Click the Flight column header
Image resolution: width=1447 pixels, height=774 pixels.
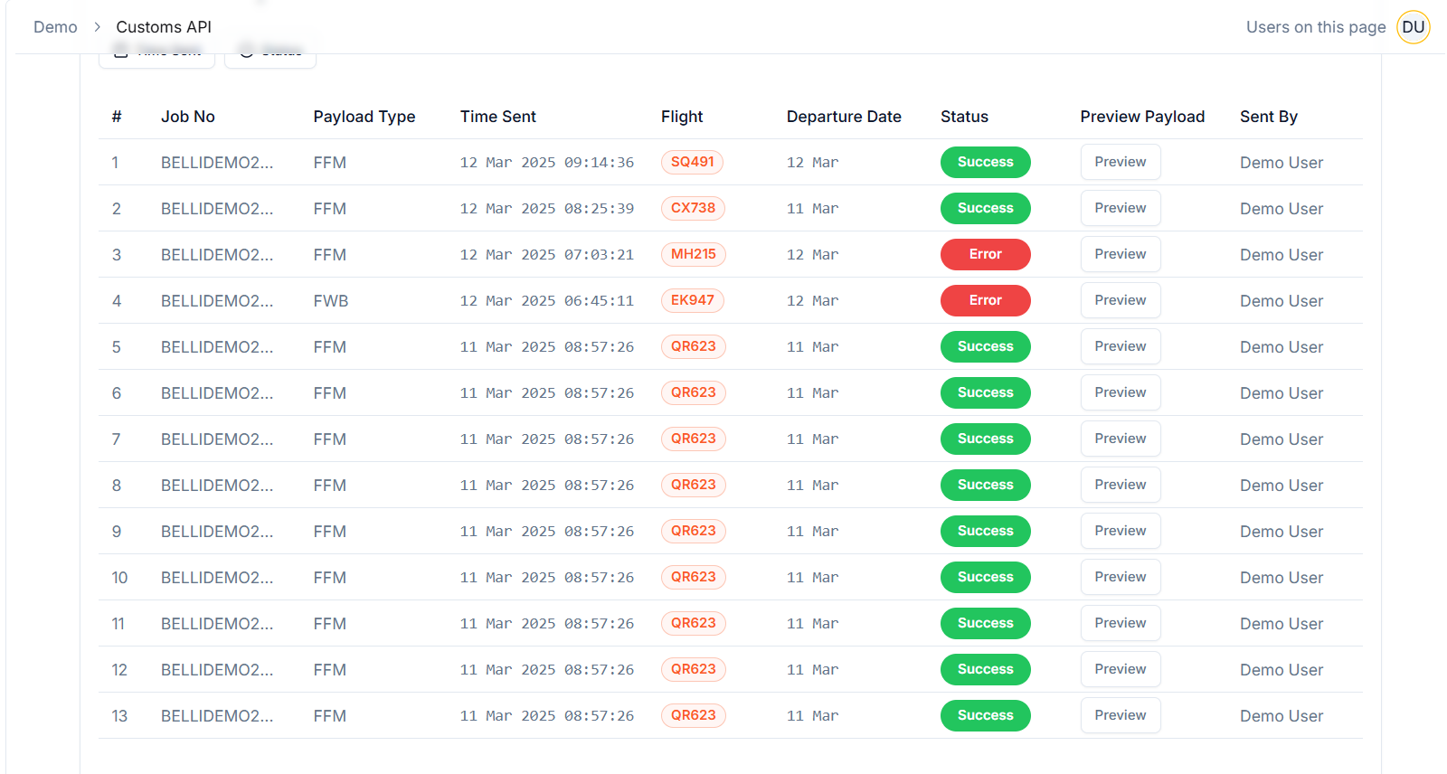[x=682, y=117]
